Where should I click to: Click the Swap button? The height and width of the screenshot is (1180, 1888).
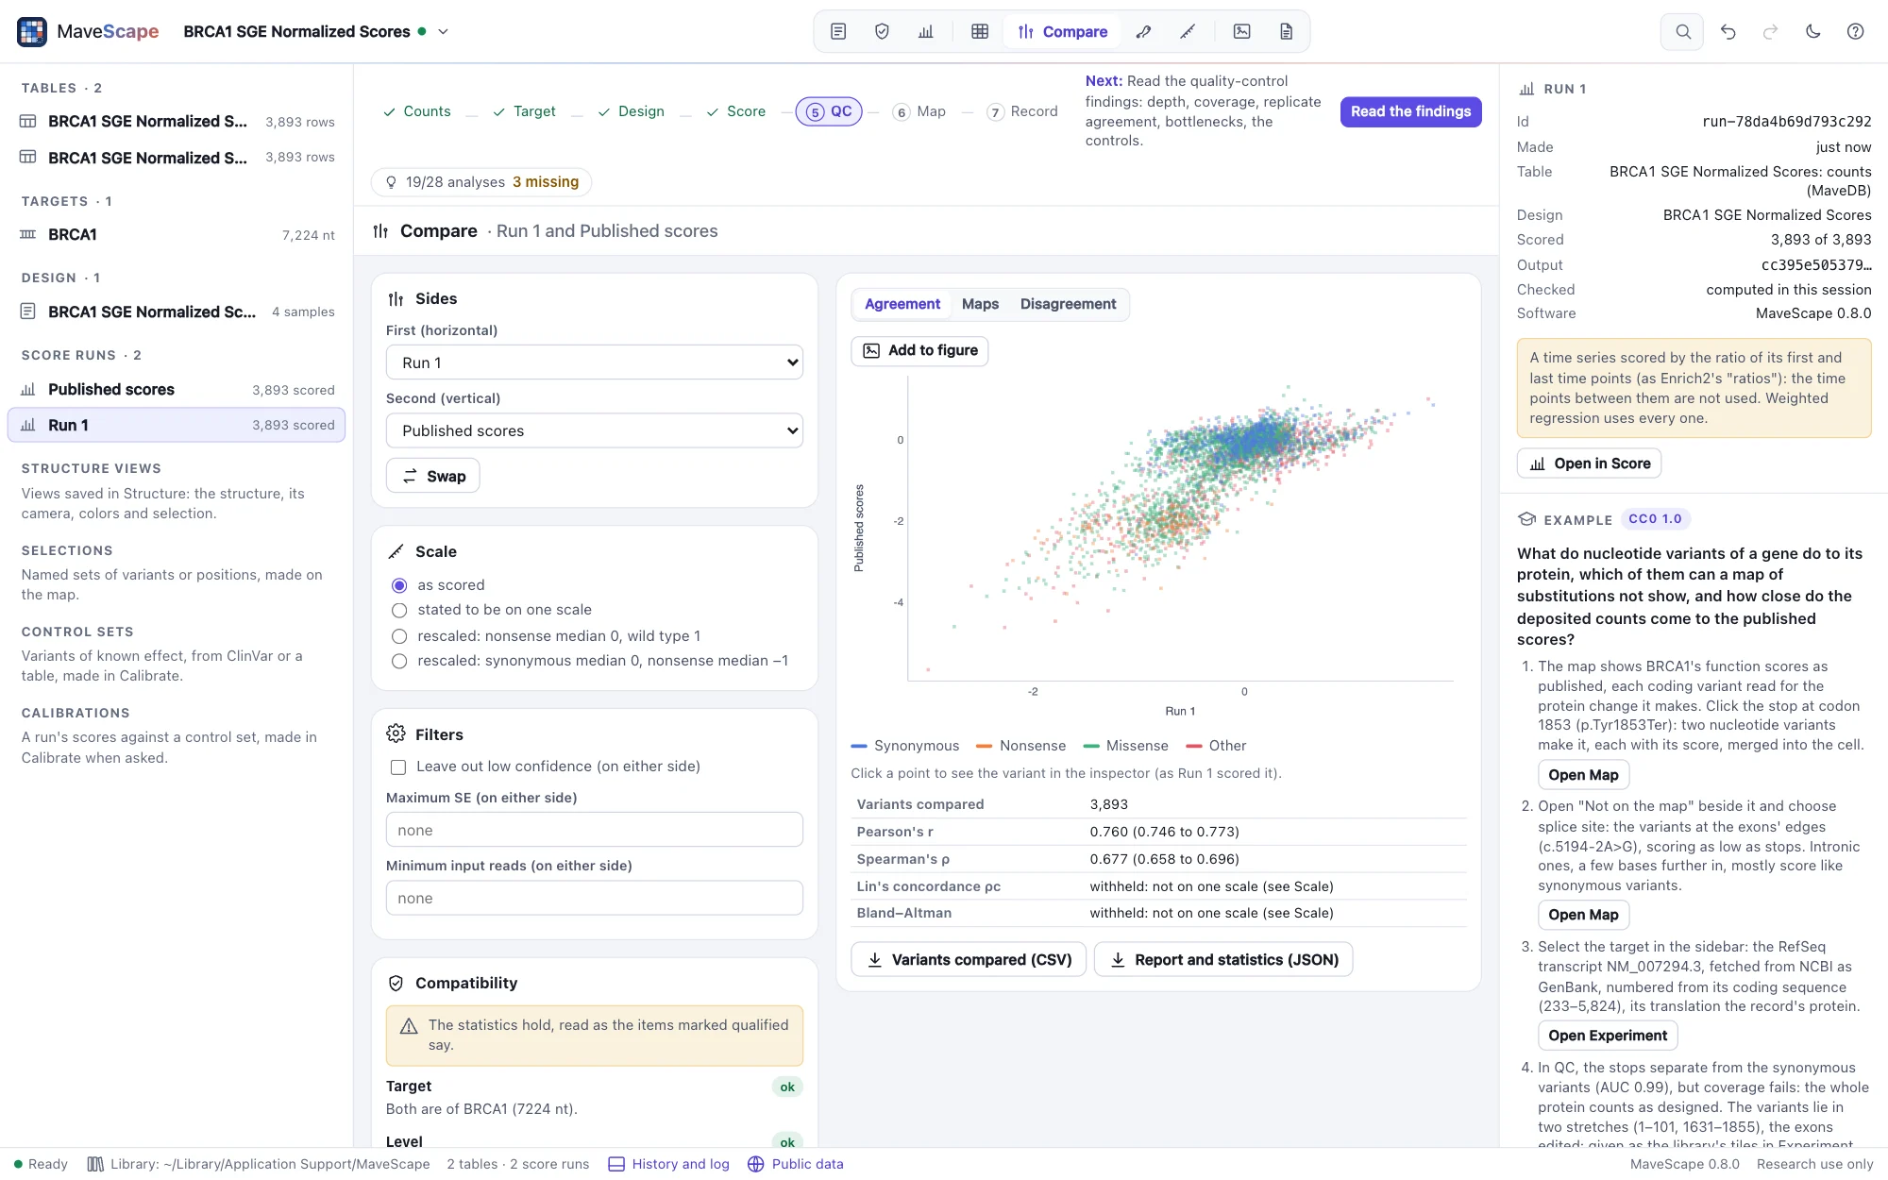(x=433, y=476)
